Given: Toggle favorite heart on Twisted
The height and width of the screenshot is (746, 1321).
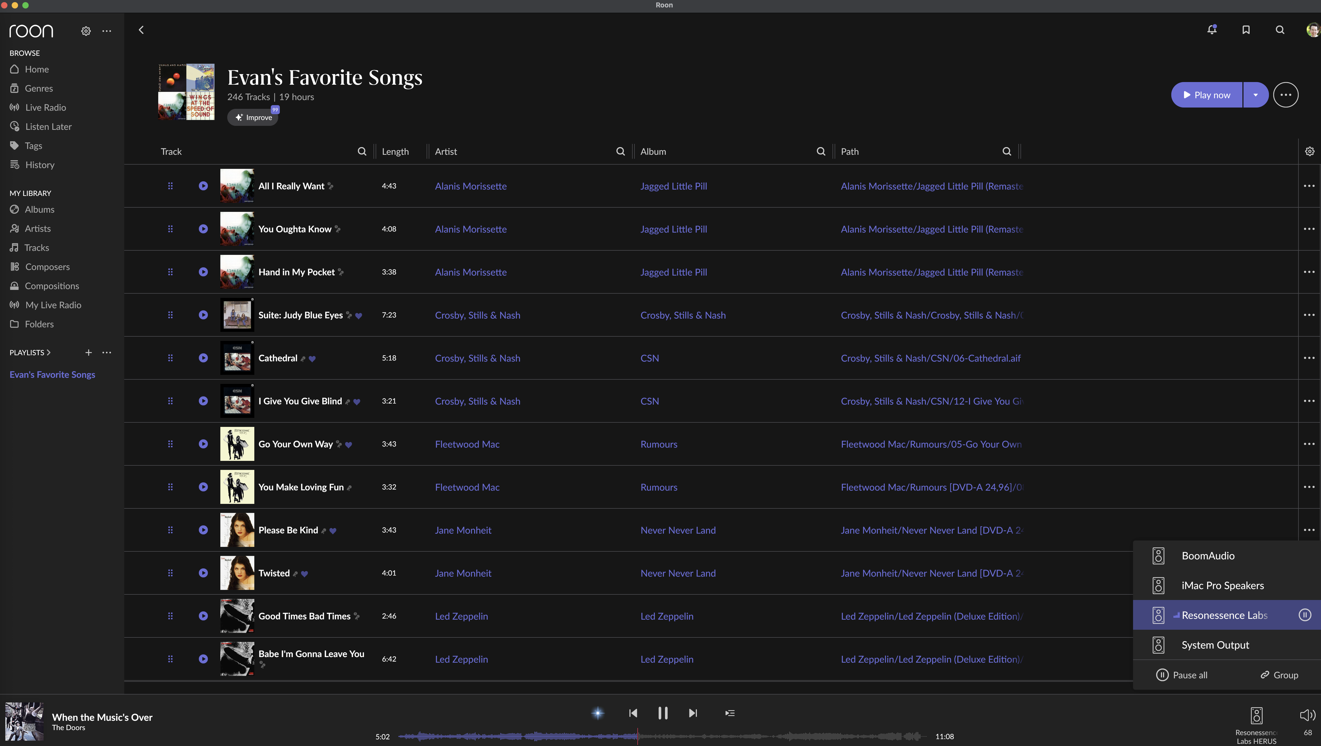Looking at the screenshot, I should (x=304, y=574).
